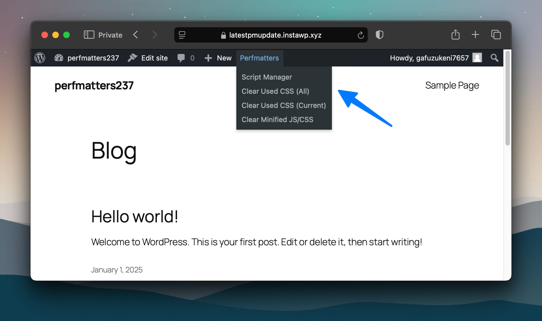542x321 pixels.
Task: Click the Safari Share icon
Action: click(455, 35)
